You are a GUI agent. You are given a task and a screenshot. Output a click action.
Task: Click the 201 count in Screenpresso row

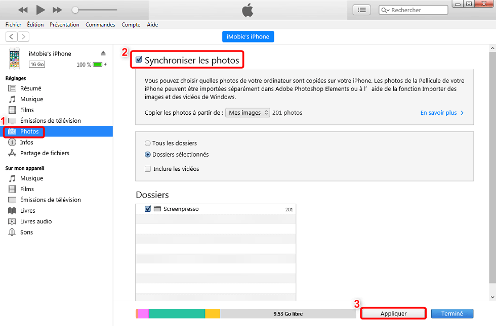coord(289,209)
